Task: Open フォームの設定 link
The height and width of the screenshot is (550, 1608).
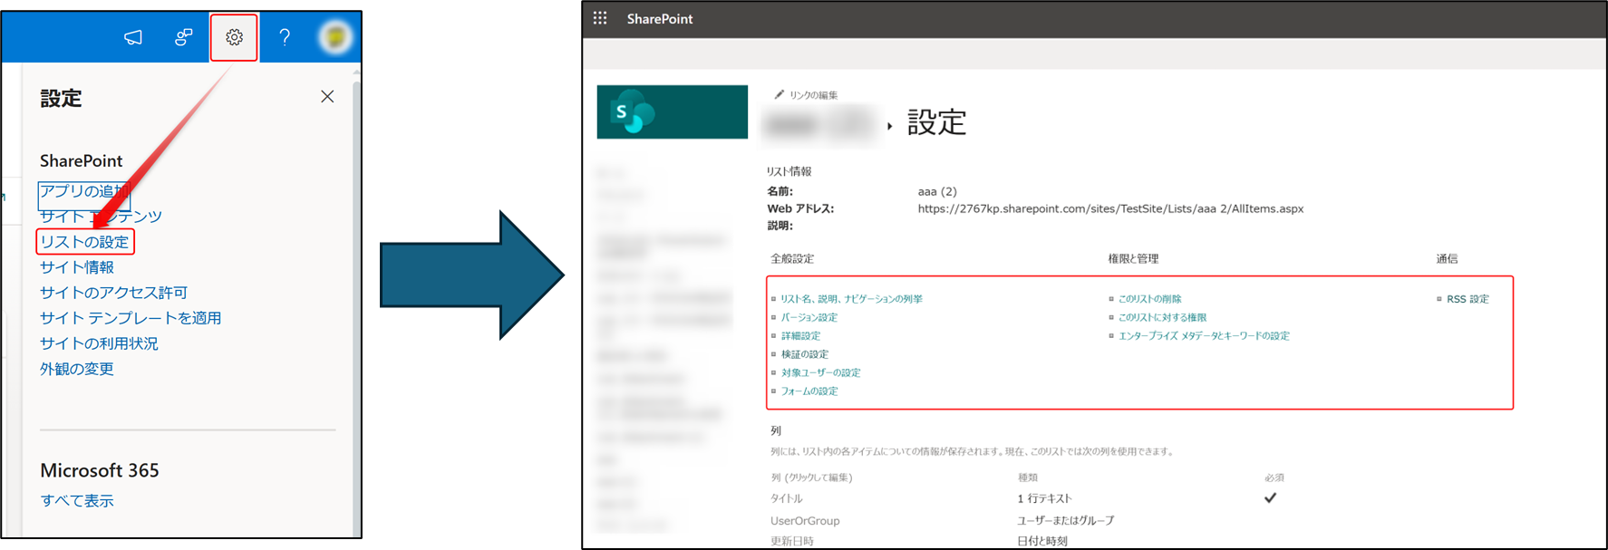Action: click(809, 391)
